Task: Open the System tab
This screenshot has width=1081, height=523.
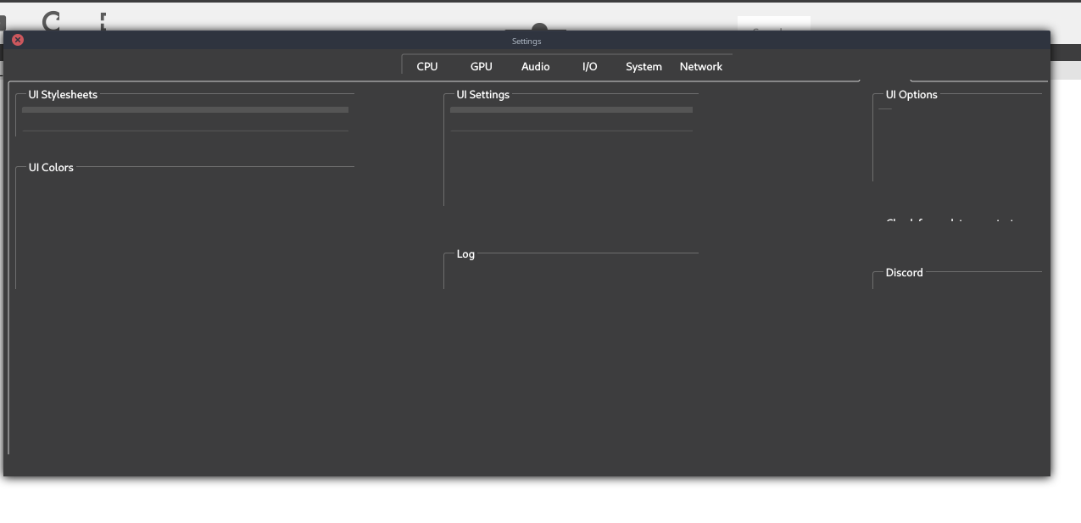Action: tap(644, 66)
